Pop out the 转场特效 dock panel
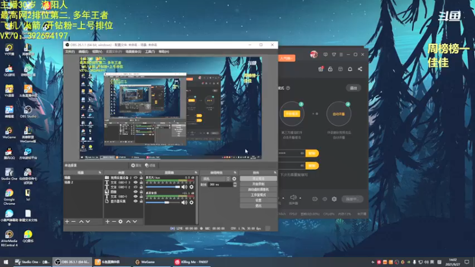 click(x=235, y=173)
